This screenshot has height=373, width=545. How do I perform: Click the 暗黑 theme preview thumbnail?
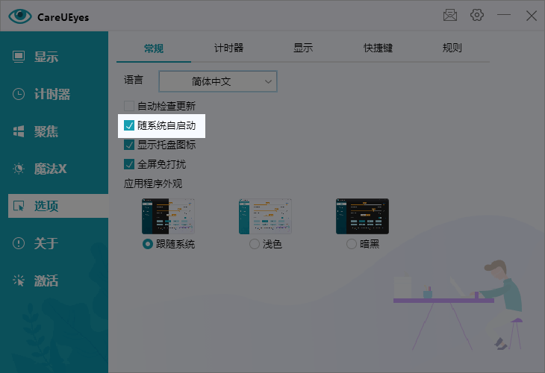click(362, 216)
